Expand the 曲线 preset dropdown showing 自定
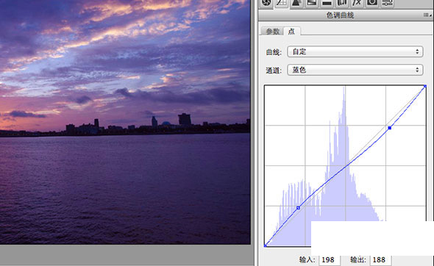The height and width of the screenshot is (266, 434). (x=355, y=51)
